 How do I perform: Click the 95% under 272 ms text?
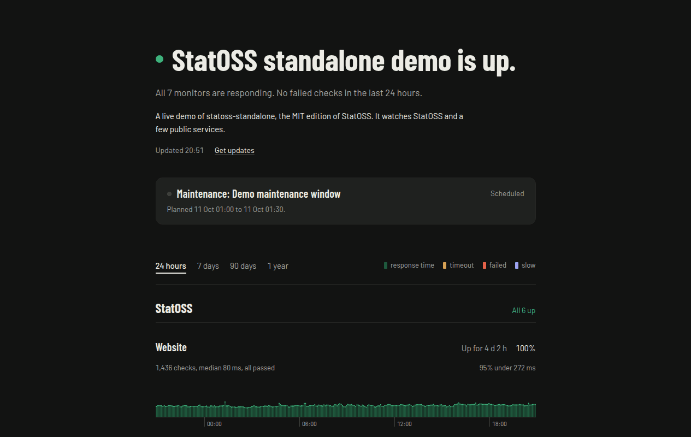(x=507, y=368)
